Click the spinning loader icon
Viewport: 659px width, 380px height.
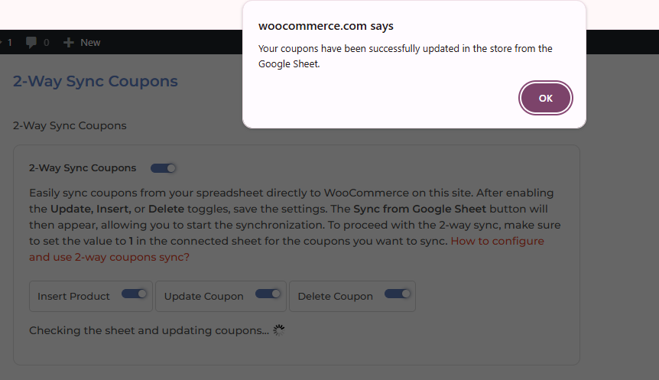[x=279, y=331]
